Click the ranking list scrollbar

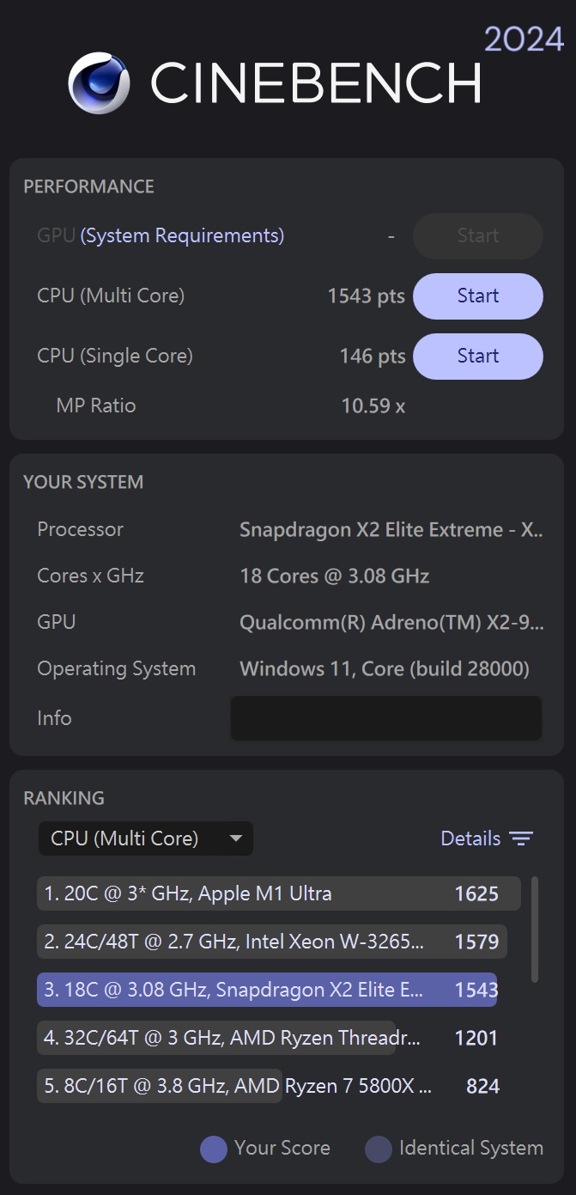point(536,929)
